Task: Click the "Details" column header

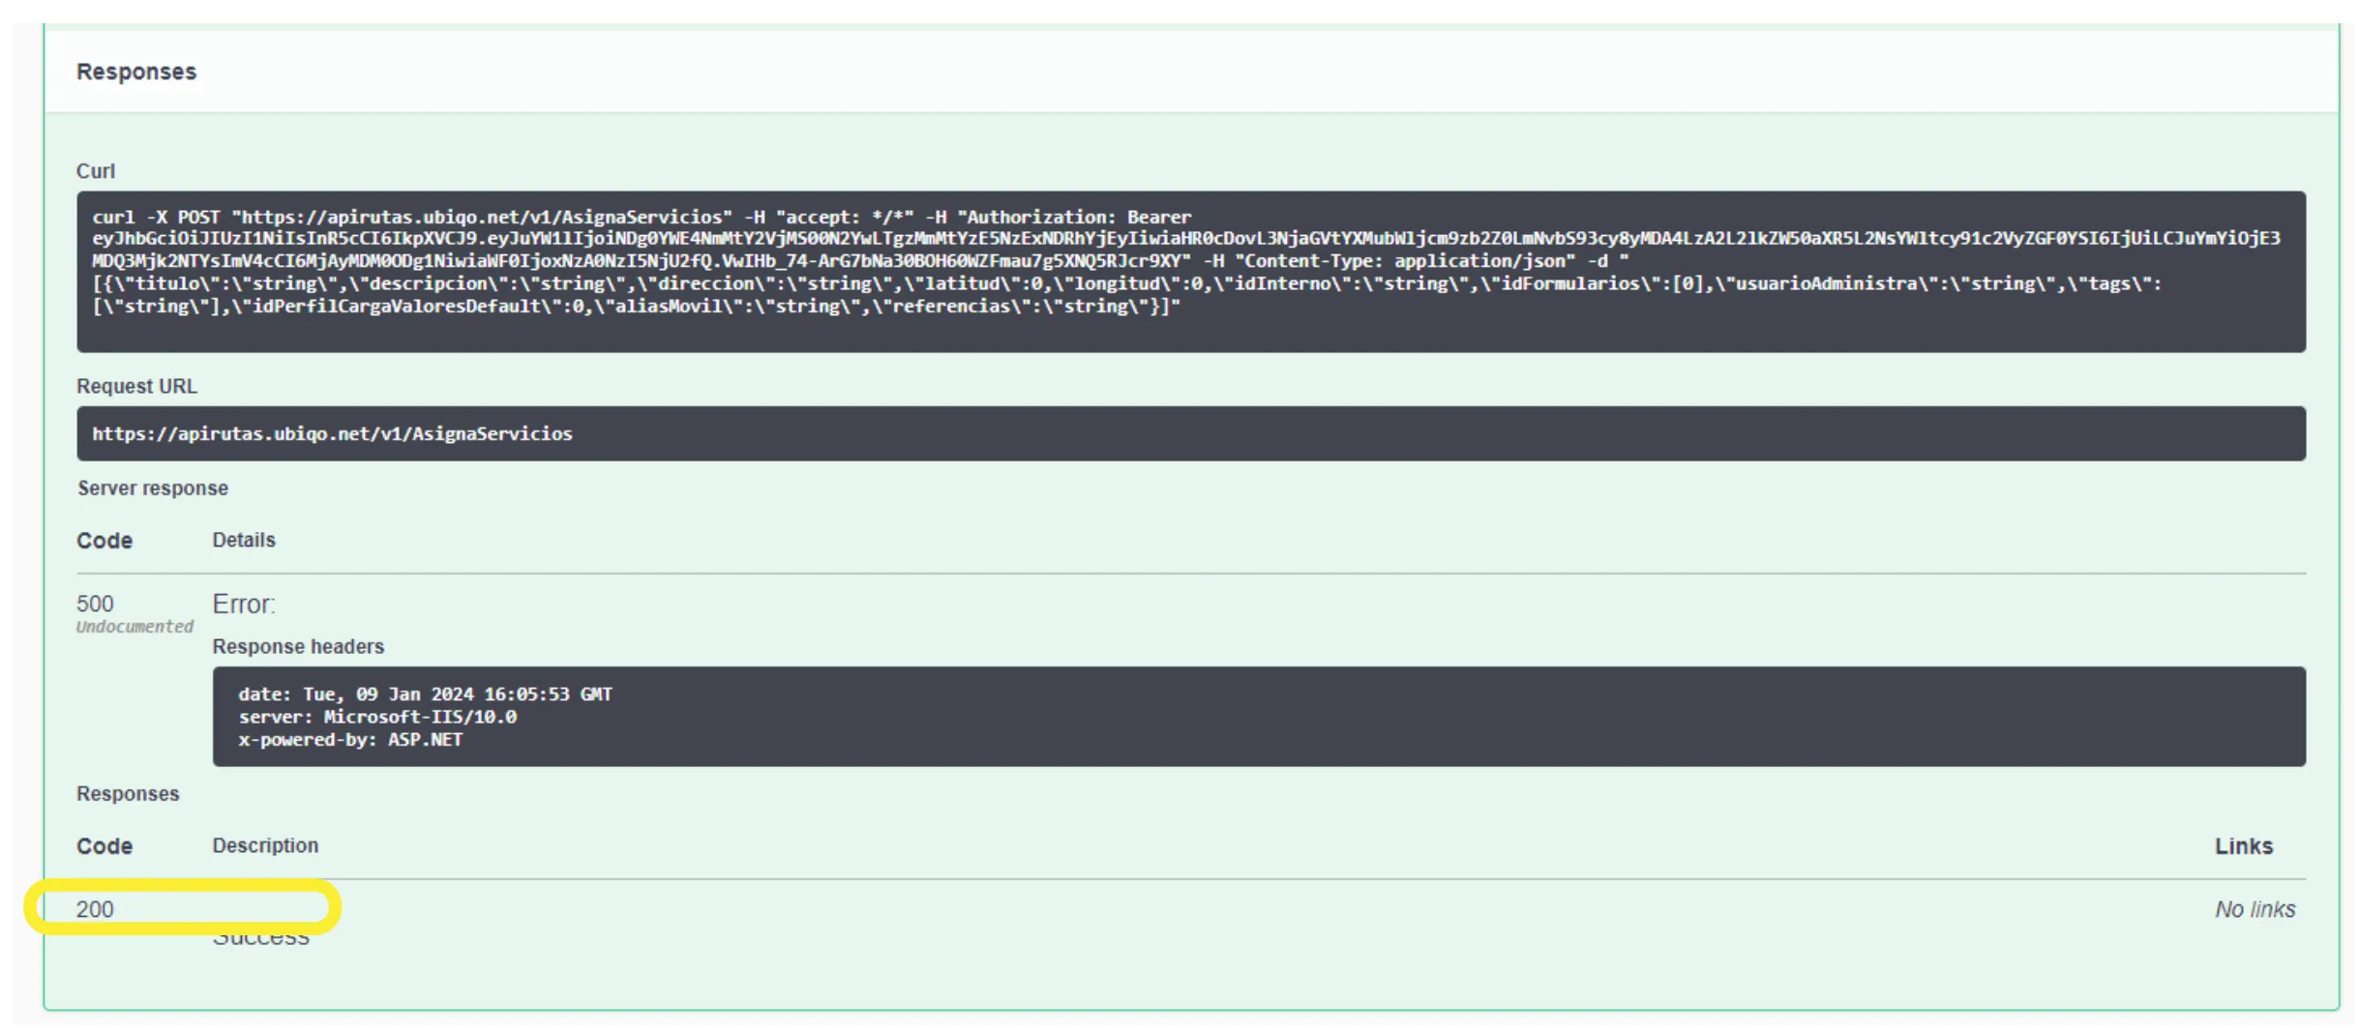Action: point(244,540)
